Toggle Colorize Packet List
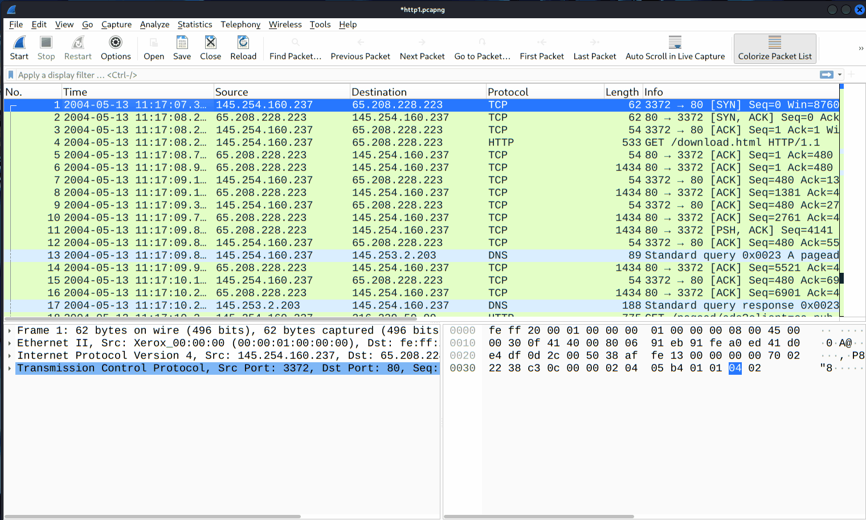866x520 pixels. point(774,48)
